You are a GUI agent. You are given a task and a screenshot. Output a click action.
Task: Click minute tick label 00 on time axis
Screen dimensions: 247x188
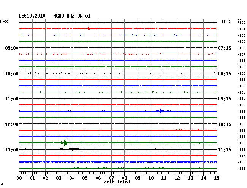19,178
